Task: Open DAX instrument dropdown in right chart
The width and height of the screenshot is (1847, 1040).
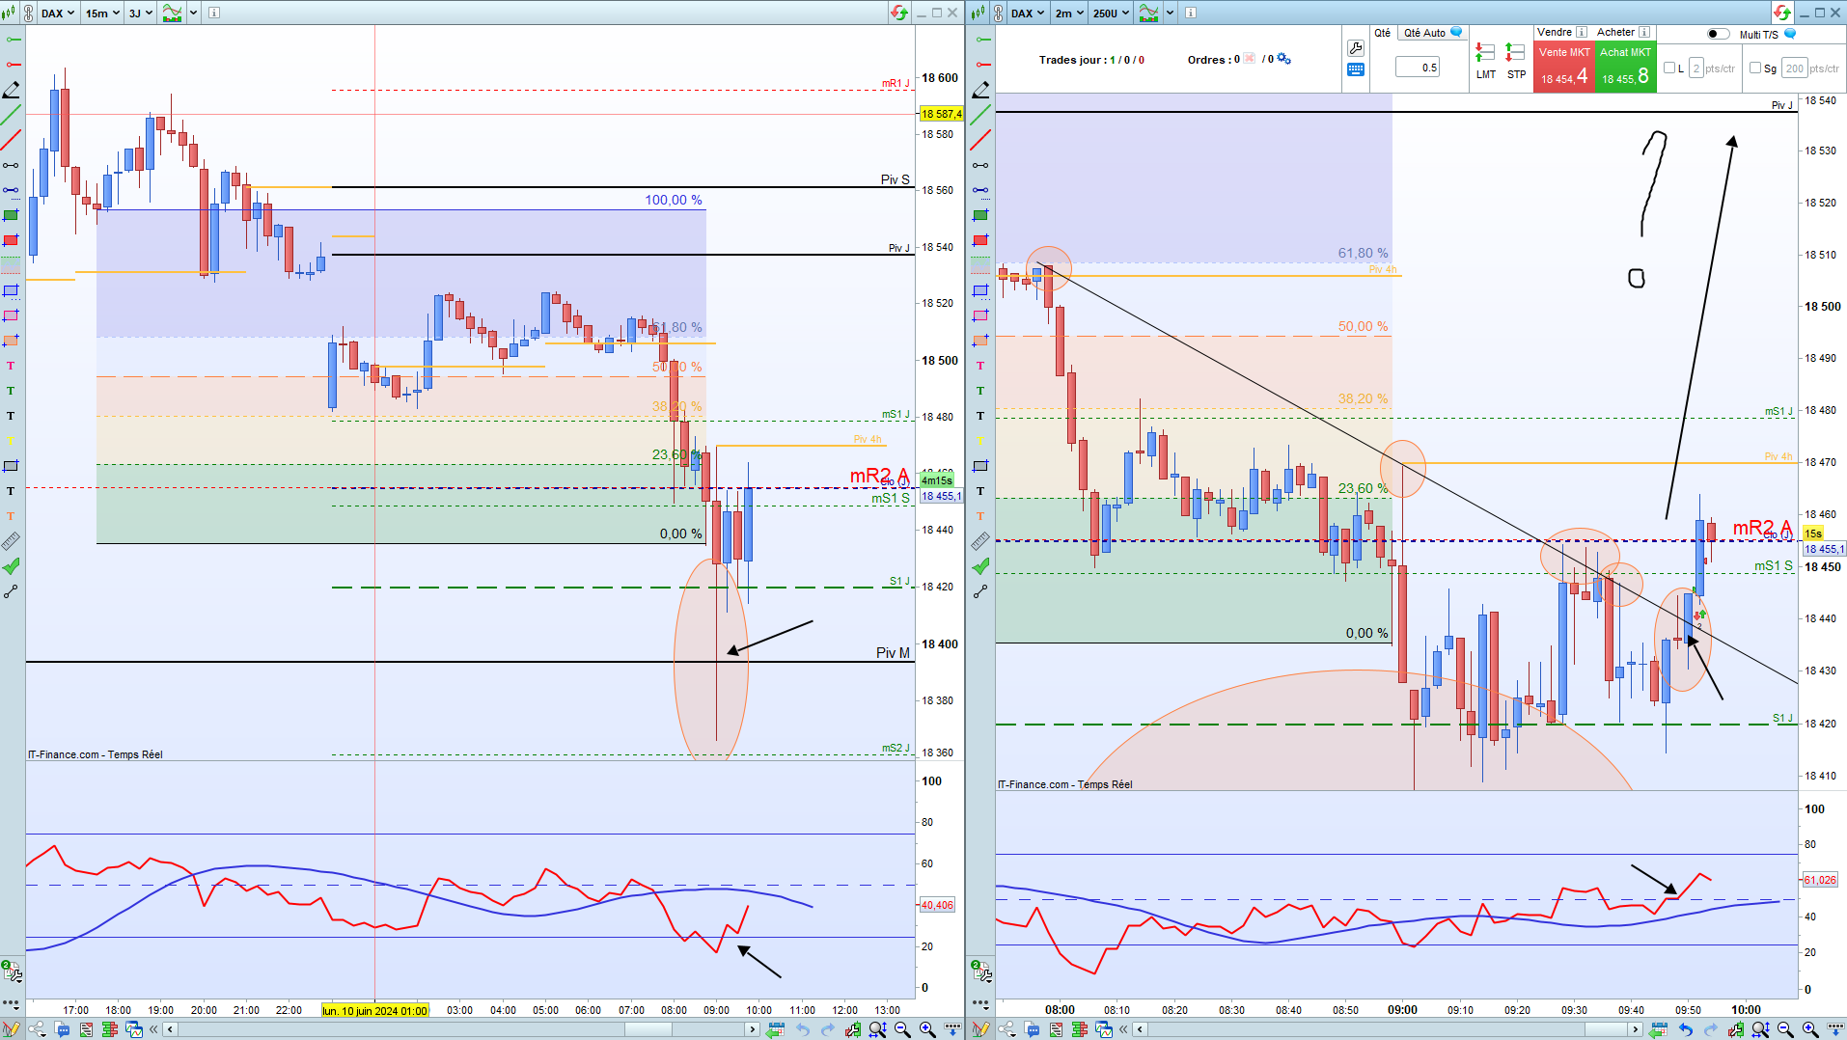Action: [x=1028, y=13]
